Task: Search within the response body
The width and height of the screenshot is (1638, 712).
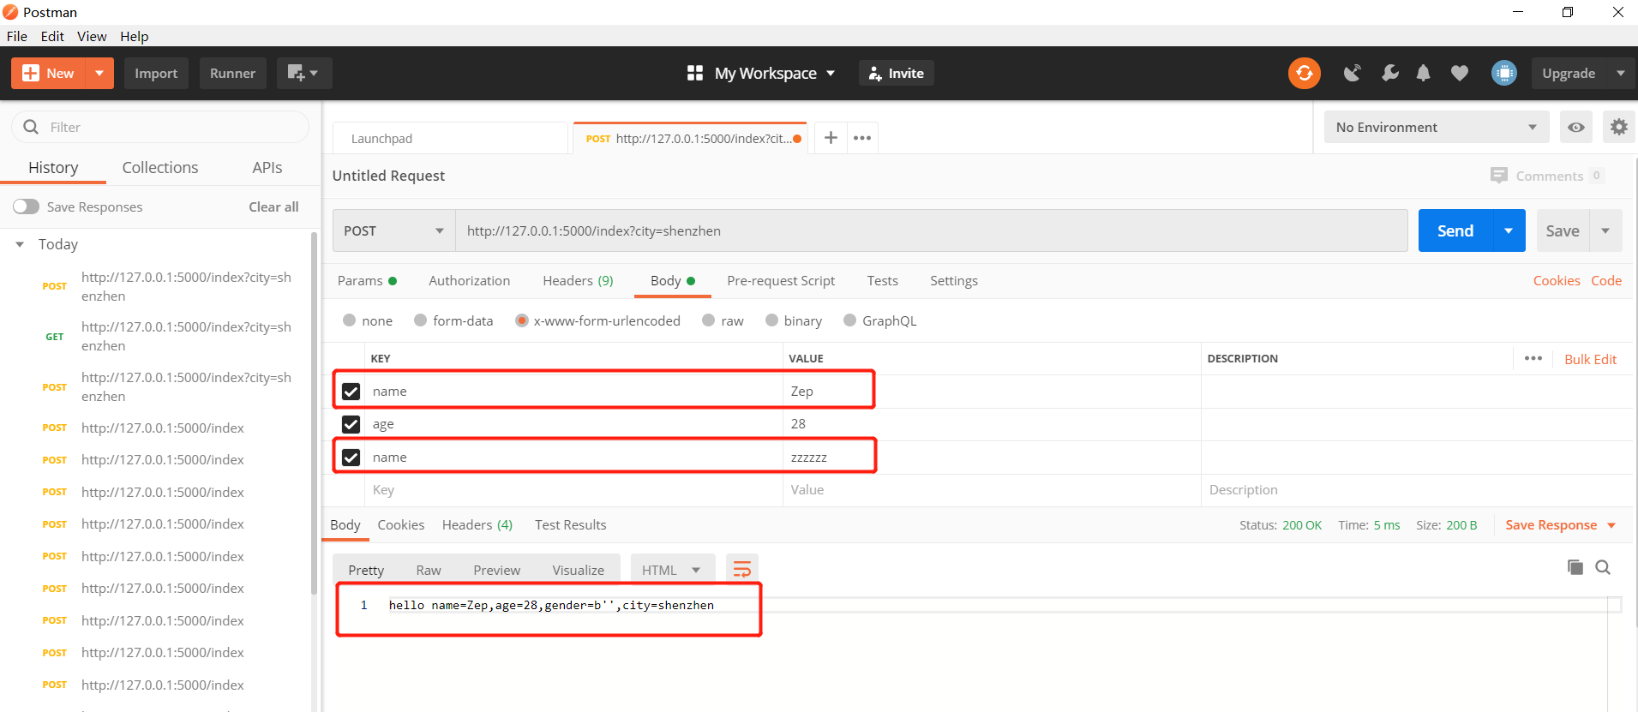Action: 1603,567
